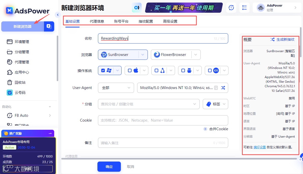Open the task list icon in header
303x174 pixels.
[x=244, y=8]
